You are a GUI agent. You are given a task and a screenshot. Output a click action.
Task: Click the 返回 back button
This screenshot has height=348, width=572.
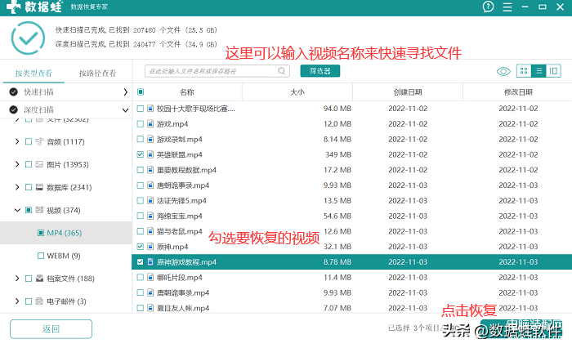51,329
